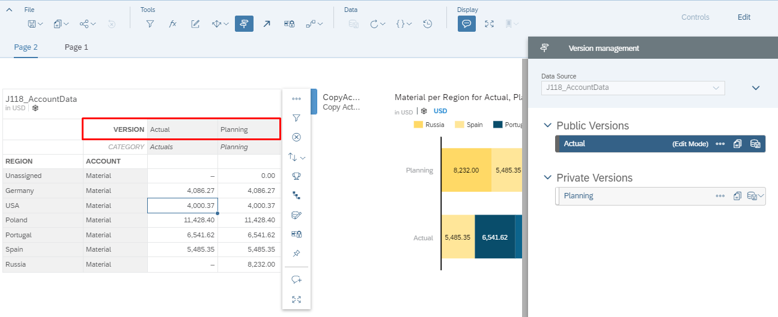The image size is (778, 317).
Task: Open the table's more actions (three dots) menu
Action: pos(296,99)
